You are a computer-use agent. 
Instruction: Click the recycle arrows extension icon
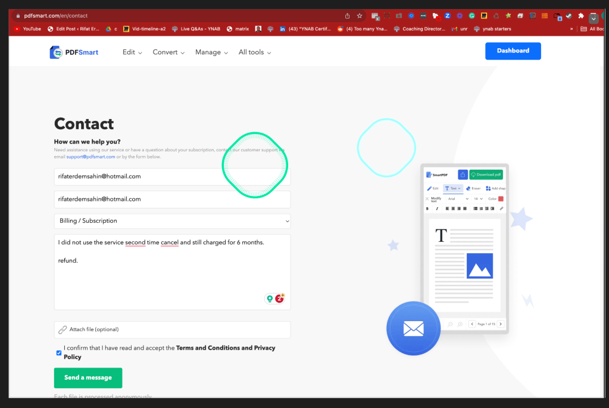pos(496,16)
